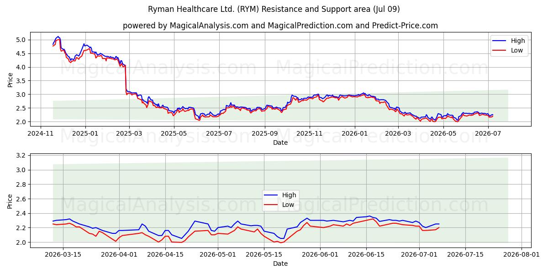Click the 'Date' axis label under bottom chart
The width and height of the screenshot is (548, 274).
(280, 263)
